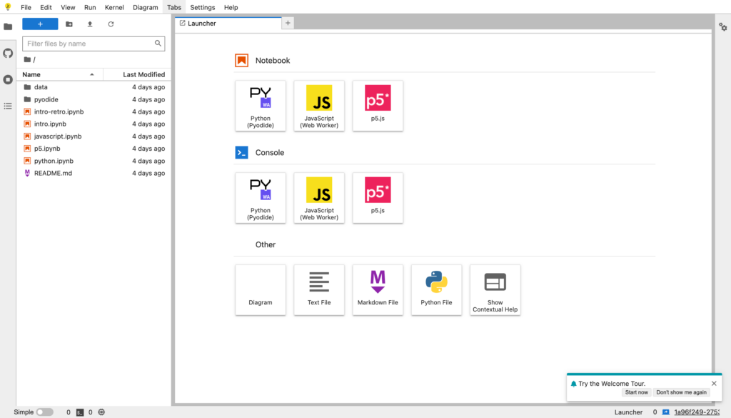Open the GitHub sidebar panel
The height and width of the screenshot is (418, 731).
(x=8, y=53)
